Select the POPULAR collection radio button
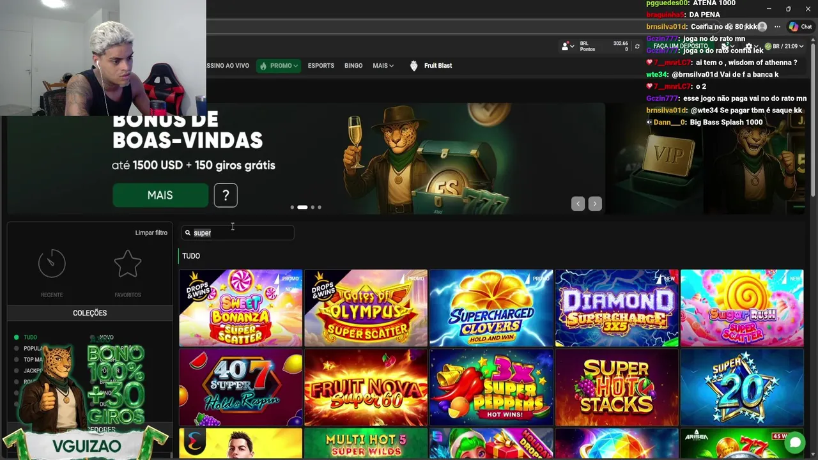 (x=17, y=349)
